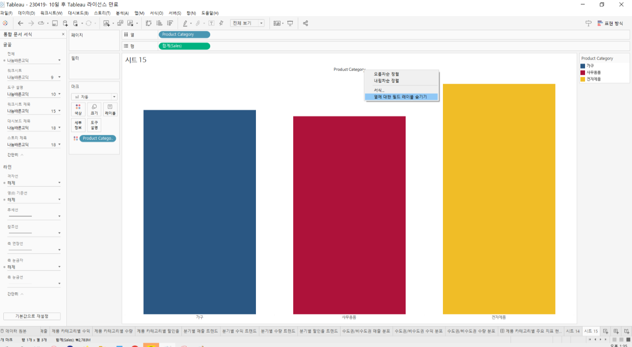The image size is (632, 347).
Task: Click the 사무용품 red legend swatch
Action: (583, 73)
